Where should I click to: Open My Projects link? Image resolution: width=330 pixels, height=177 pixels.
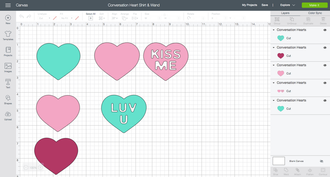click(249, 5)
